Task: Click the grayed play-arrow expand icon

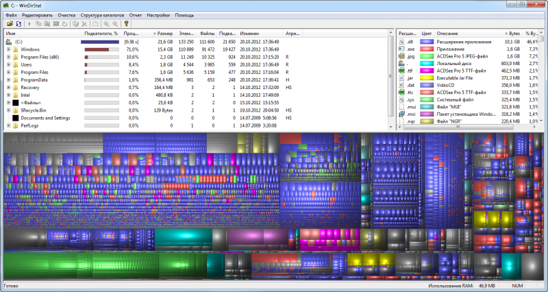Action: point(29,24)
